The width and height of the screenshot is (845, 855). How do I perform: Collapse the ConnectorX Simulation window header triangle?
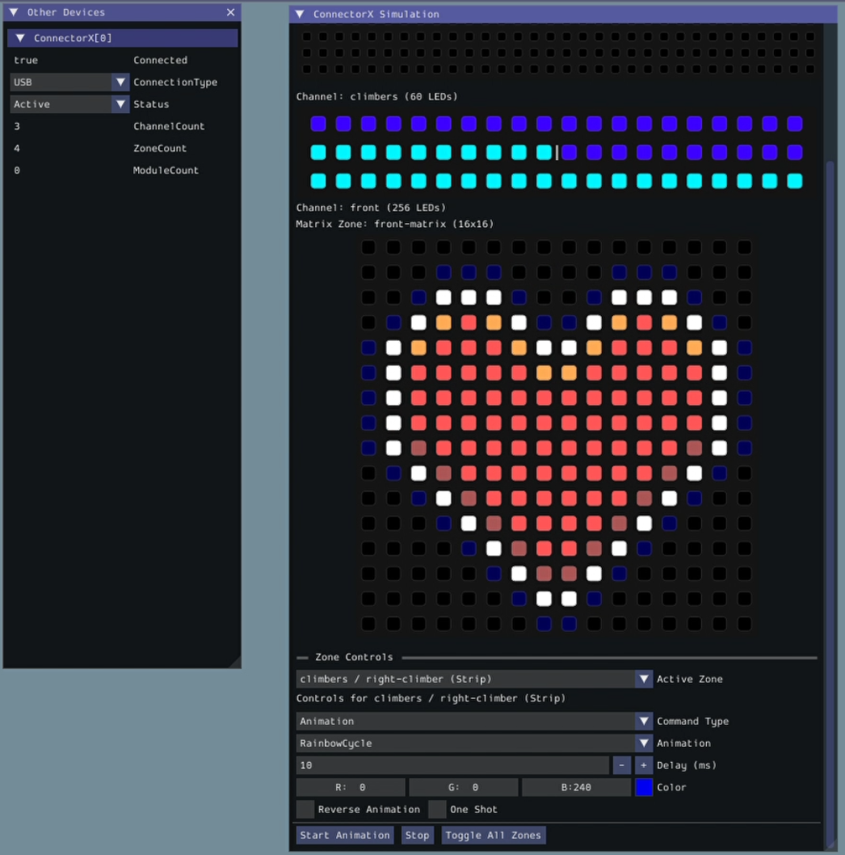(300, 14)
